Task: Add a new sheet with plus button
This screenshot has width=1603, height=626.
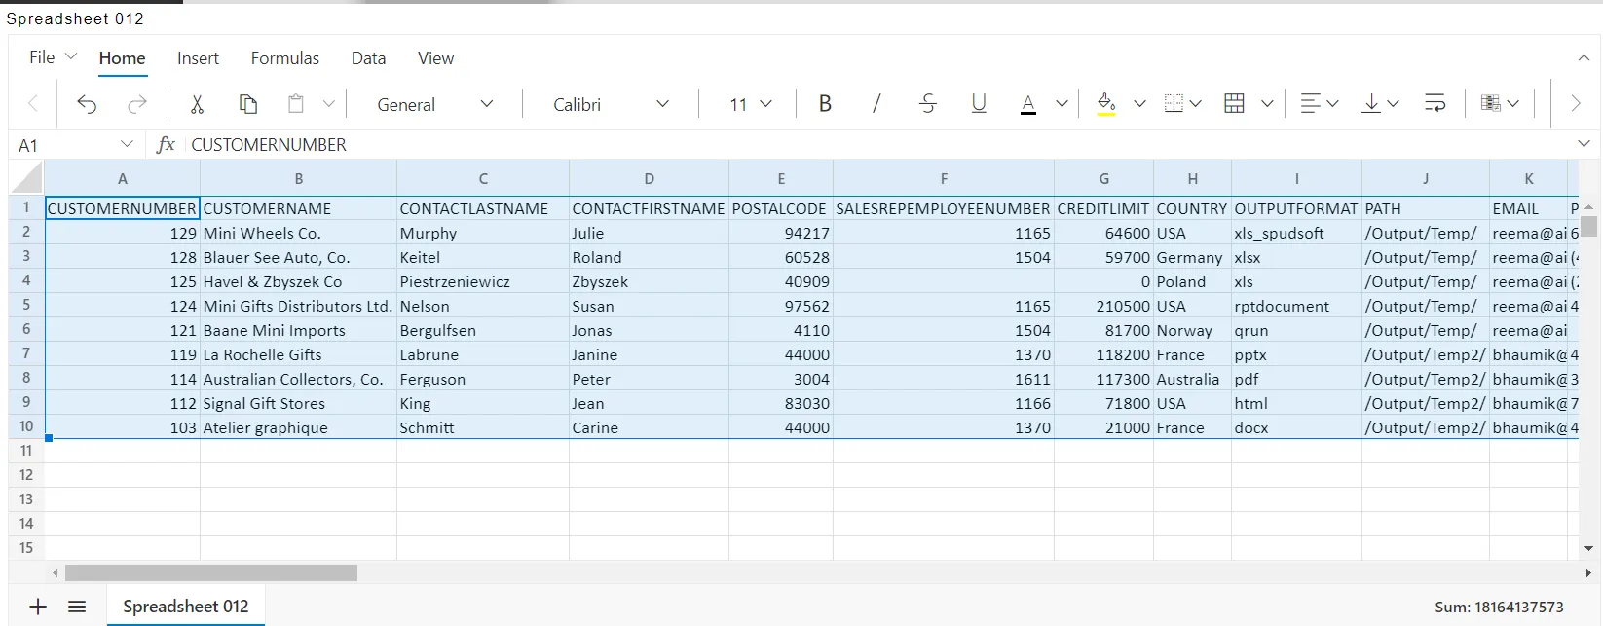Action: click(38, 607)
